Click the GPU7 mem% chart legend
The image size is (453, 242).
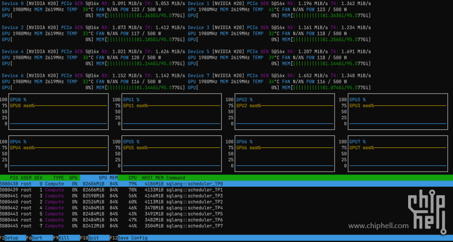[362, 147]
